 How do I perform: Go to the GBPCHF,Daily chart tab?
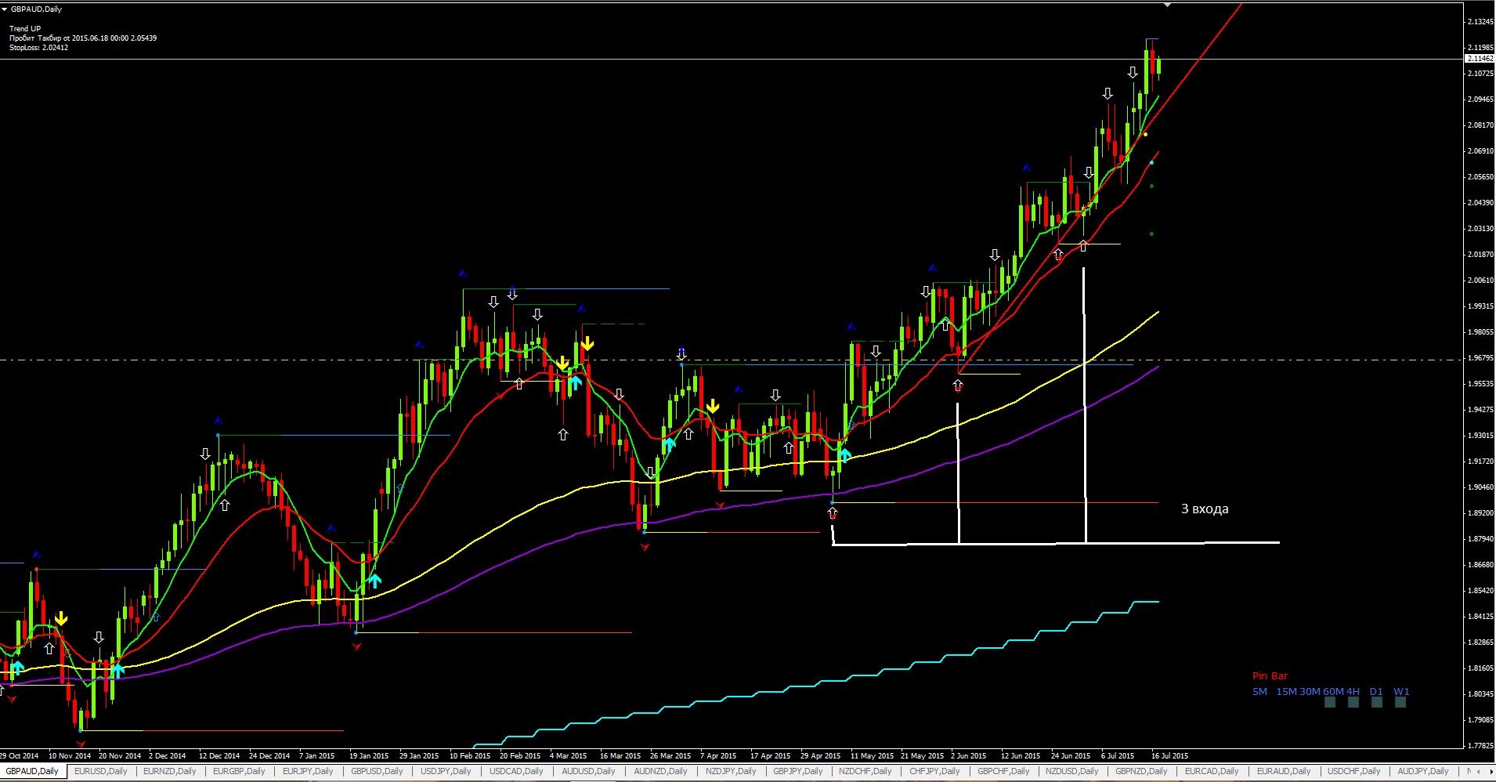point(1003,772)
